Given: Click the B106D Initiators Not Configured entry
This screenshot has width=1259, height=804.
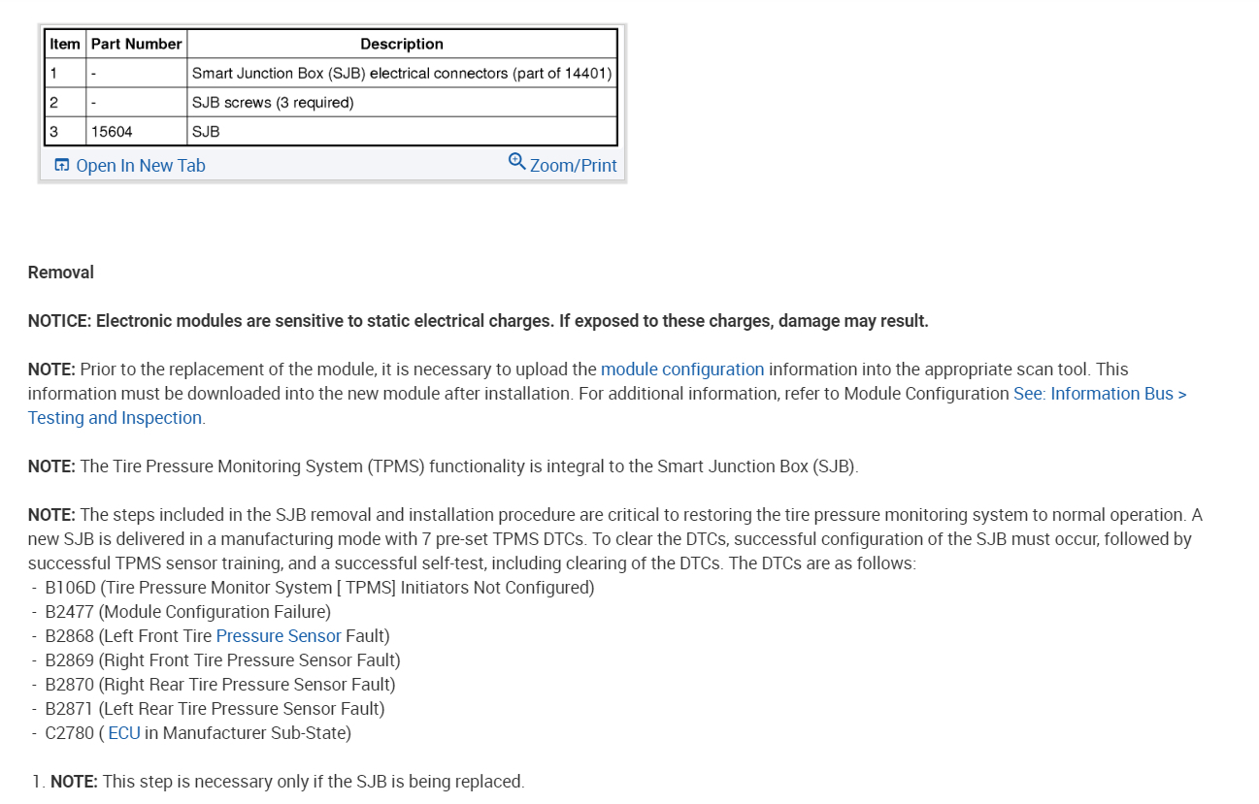Looking at the screenshot, I should click(319, 588).
